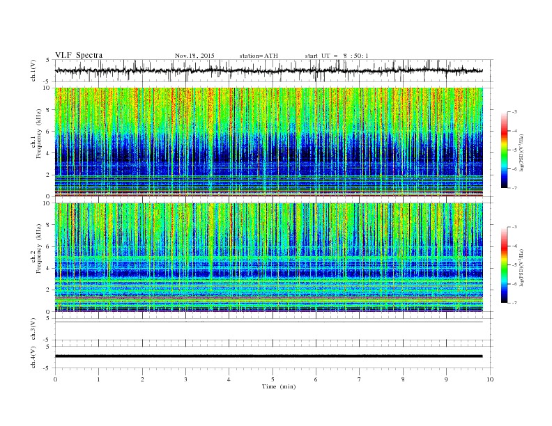Click the "-7" tick on ch.1 colorbar
This screenshot has height=426, width=552.
point(514,188)
